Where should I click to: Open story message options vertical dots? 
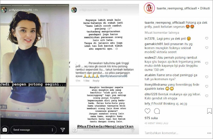52,130
